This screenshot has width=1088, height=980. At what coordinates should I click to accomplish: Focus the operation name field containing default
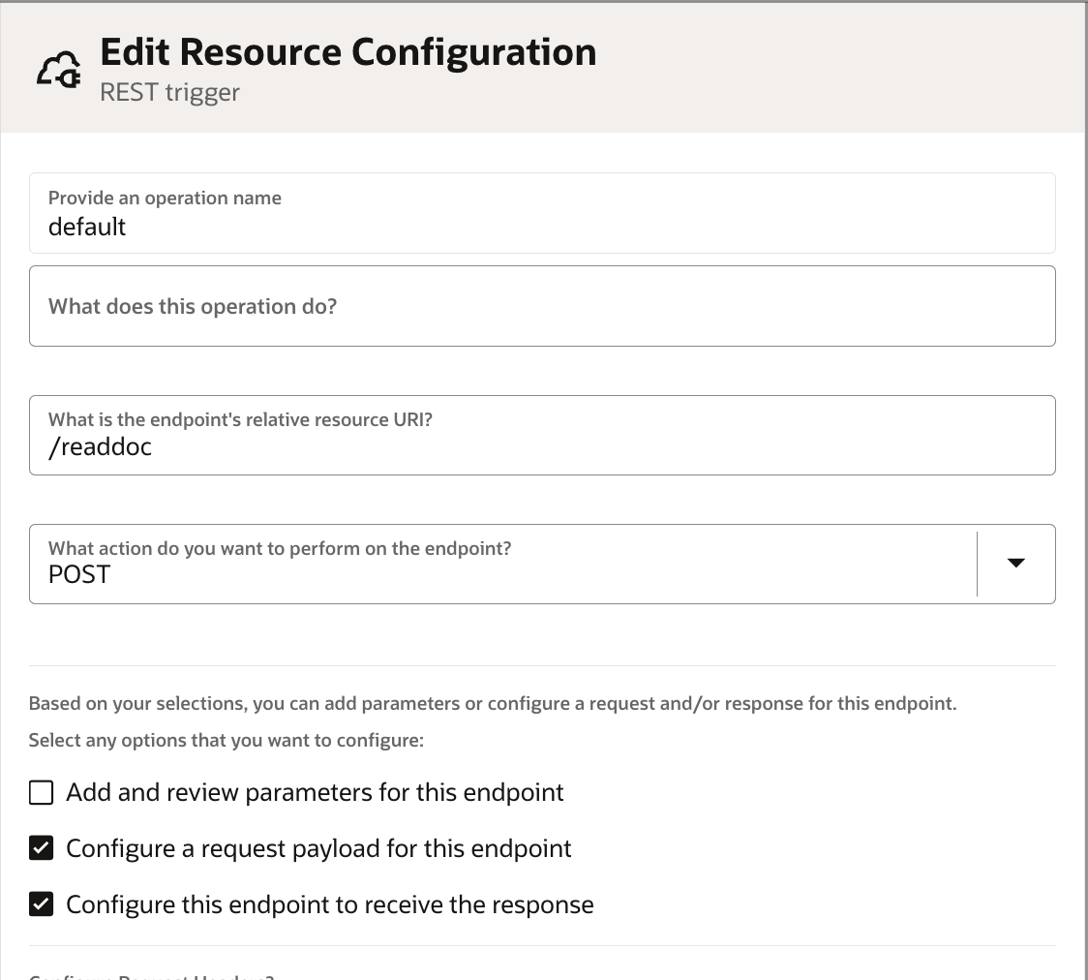tap(542, 213)
